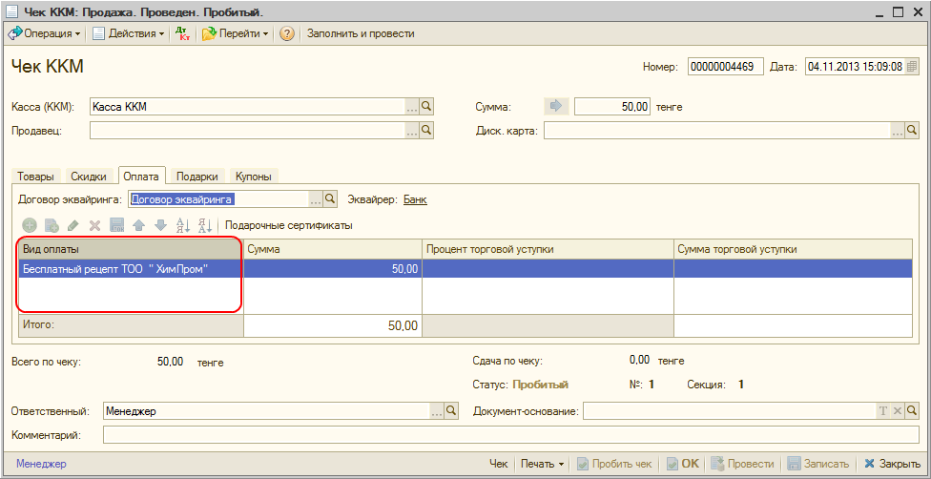Open the Купоны tab
Screen dimensions: 931x479
tap(254, 177)
